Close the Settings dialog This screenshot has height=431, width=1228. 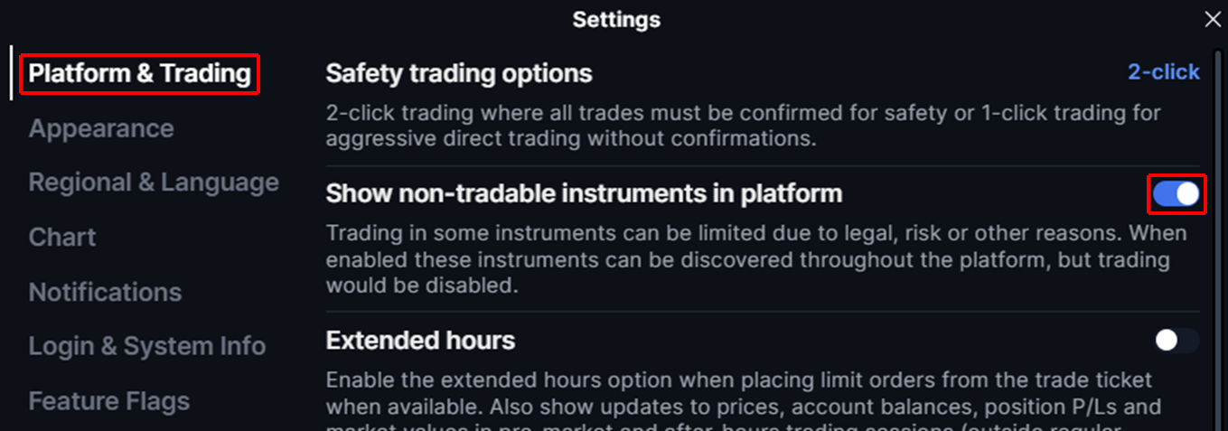pos(1213,19)
